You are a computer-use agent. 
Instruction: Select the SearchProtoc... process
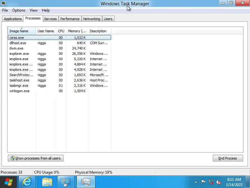[59, 75]
